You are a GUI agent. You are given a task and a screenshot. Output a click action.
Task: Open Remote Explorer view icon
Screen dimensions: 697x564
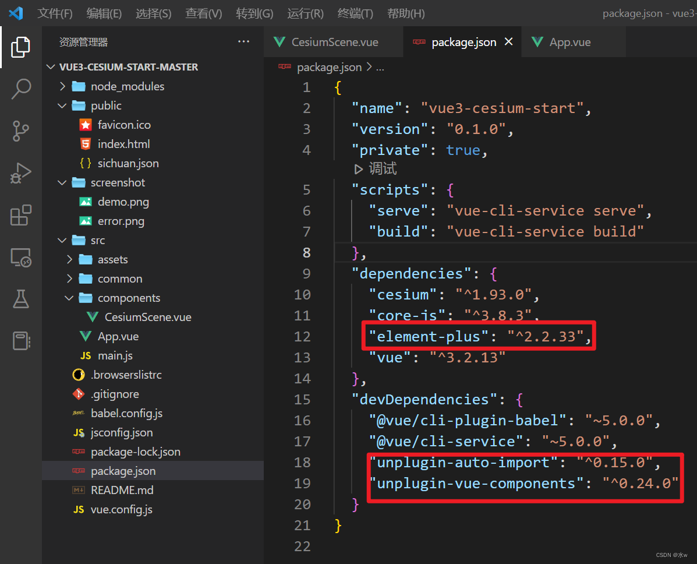[x=20, y=257]
